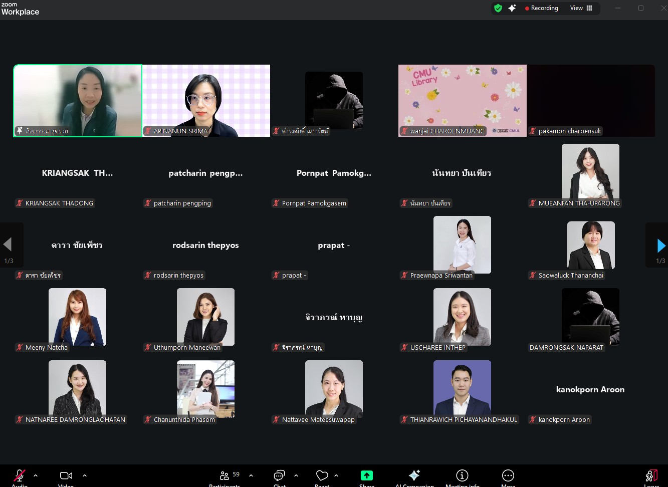
Task: Click the React heart icon
Action: (322, 476)
